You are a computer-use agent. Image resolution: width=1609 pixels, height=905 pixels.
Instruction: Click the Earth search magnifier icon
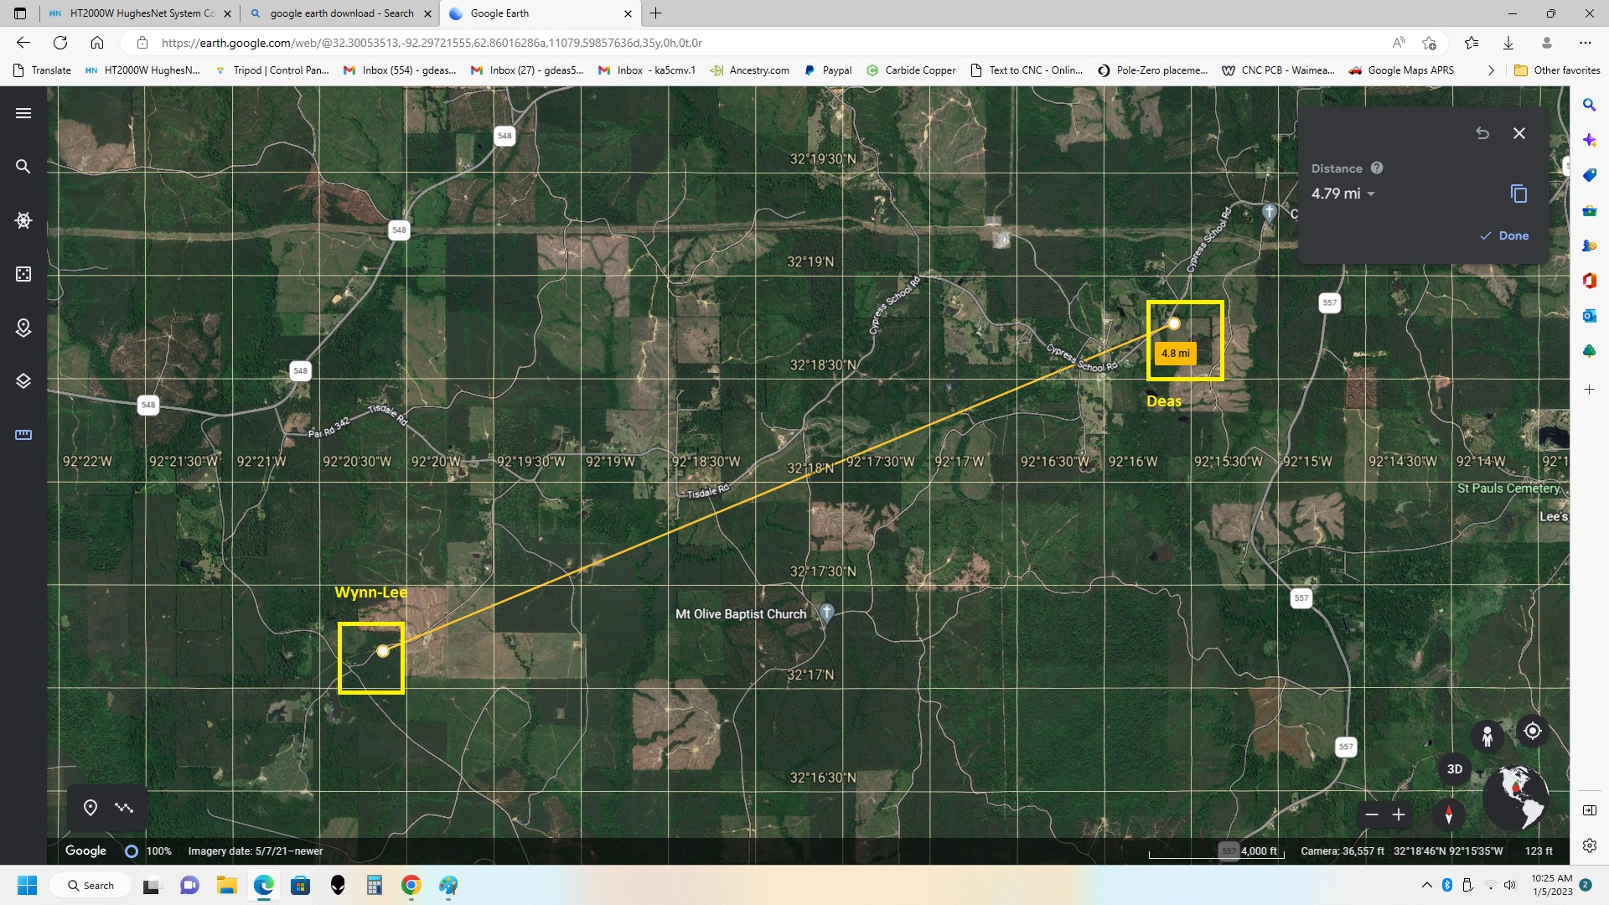[x=23, y=167]
